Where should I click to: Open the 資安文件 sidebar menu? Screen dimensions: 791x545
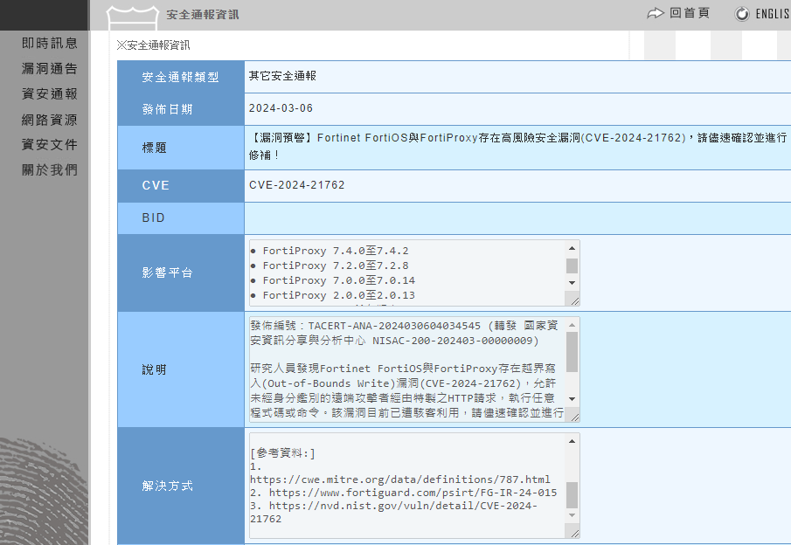(x=50, y=145)
